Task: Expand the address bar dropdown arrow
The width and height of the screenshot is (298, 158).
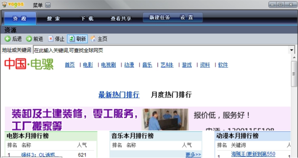Action: 292,50
